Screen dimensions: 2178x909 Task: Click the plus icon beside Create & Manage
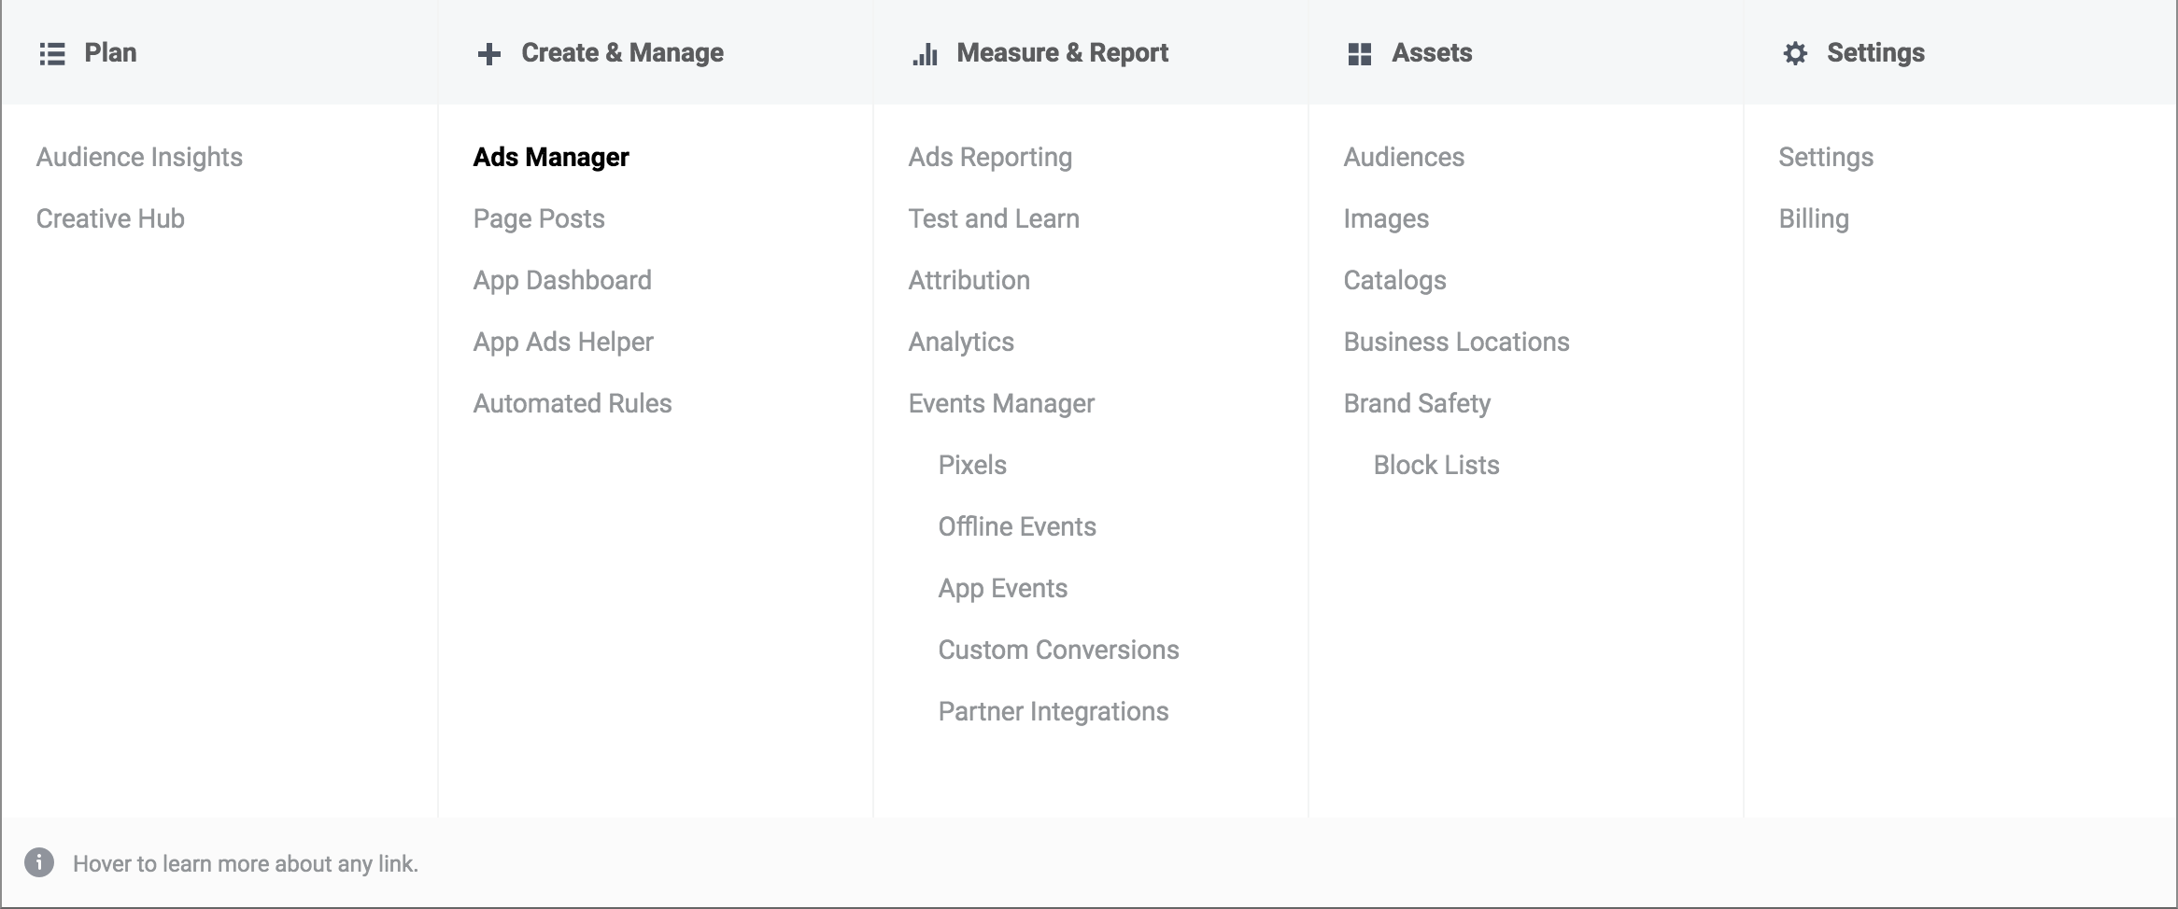coord(488,54)
